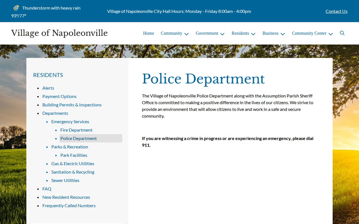Click the bold 911 emergency notice
Screen dimensions: 359x224
228,142
